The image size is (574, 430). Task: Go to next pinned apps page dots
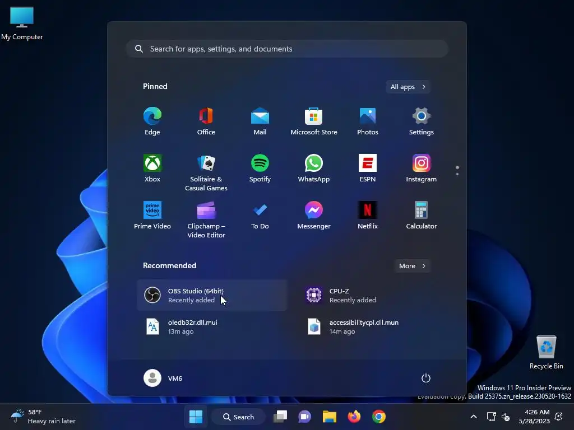click(457, 170)
